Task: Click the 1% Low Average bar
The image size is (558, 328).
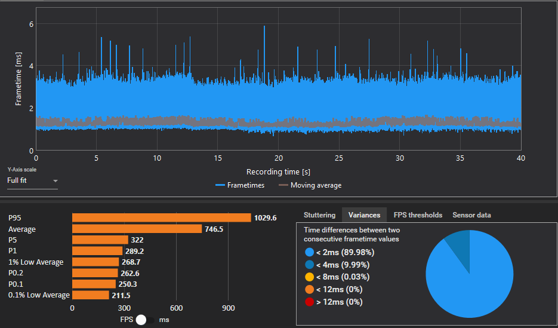Action: 95,262
